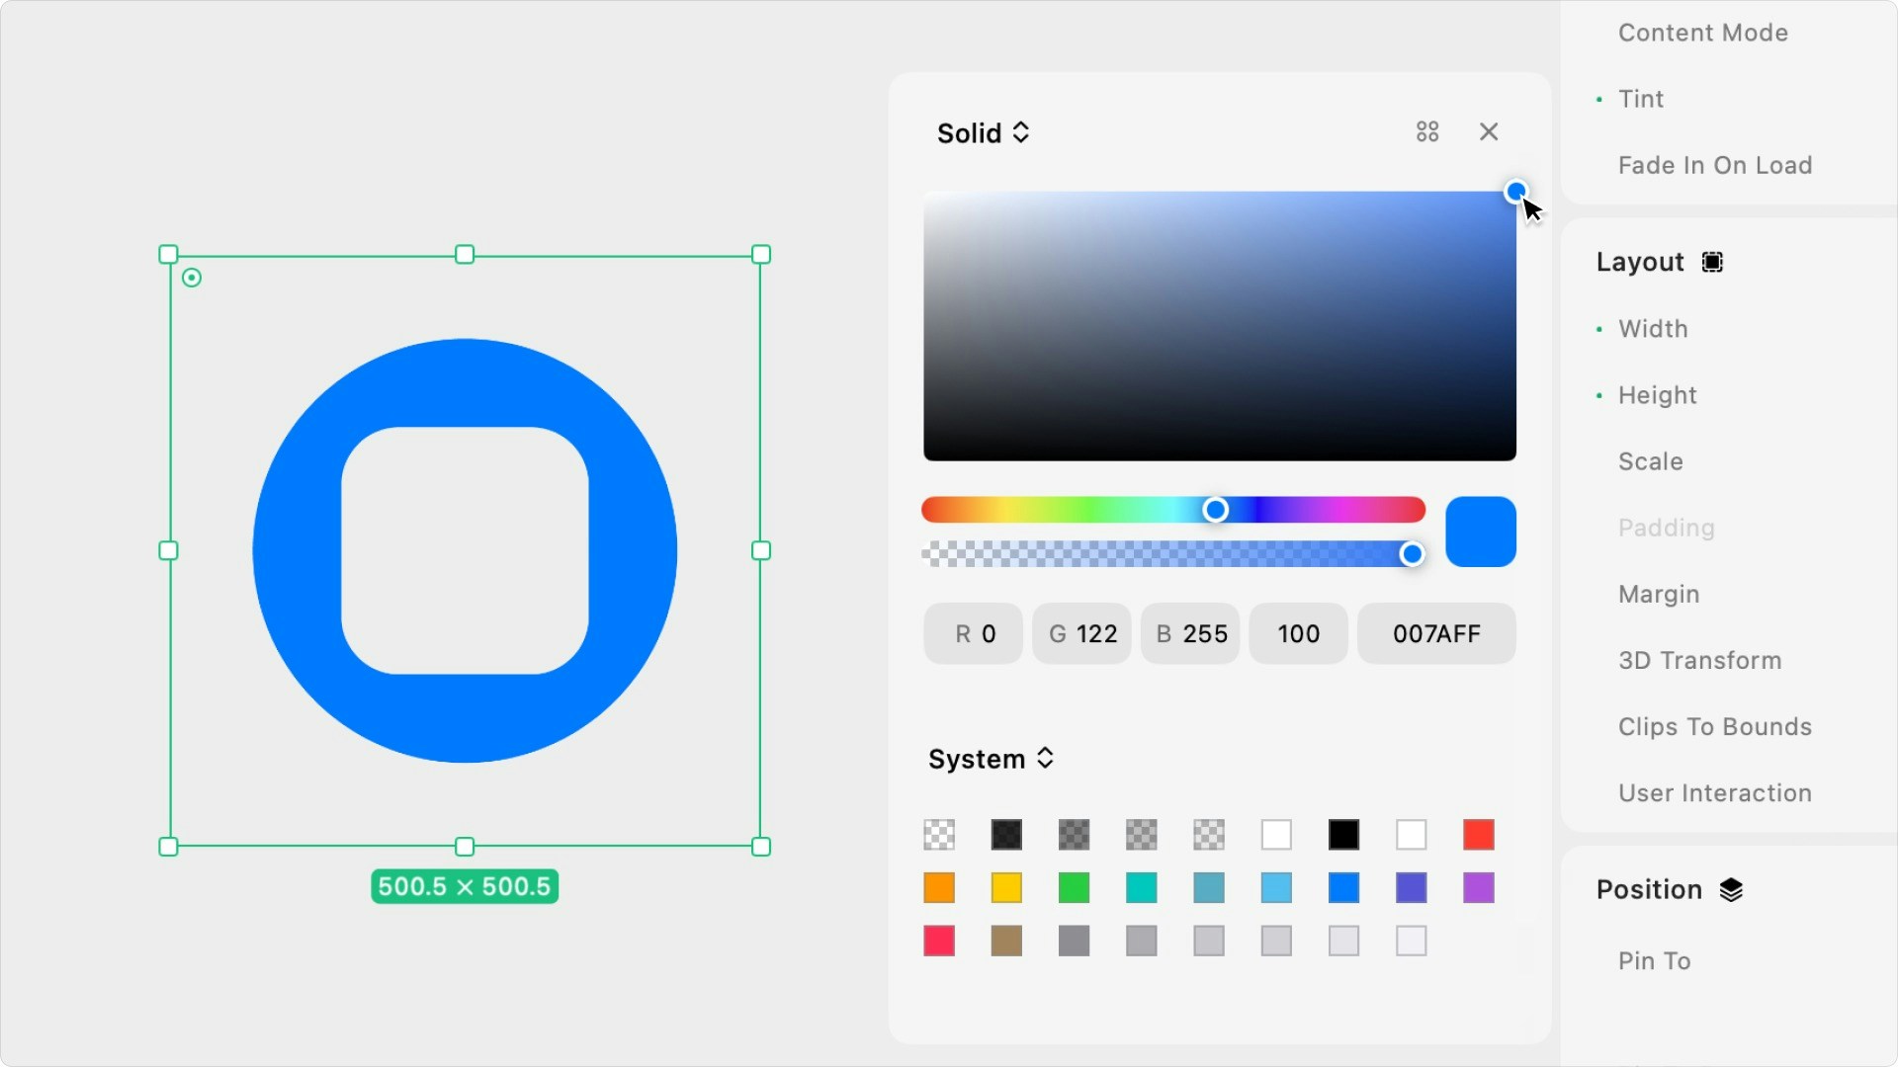Click the swatches grid icon in color panel
Viewport: 1898px width, 1067px height.
click(x=1426, y=132)
